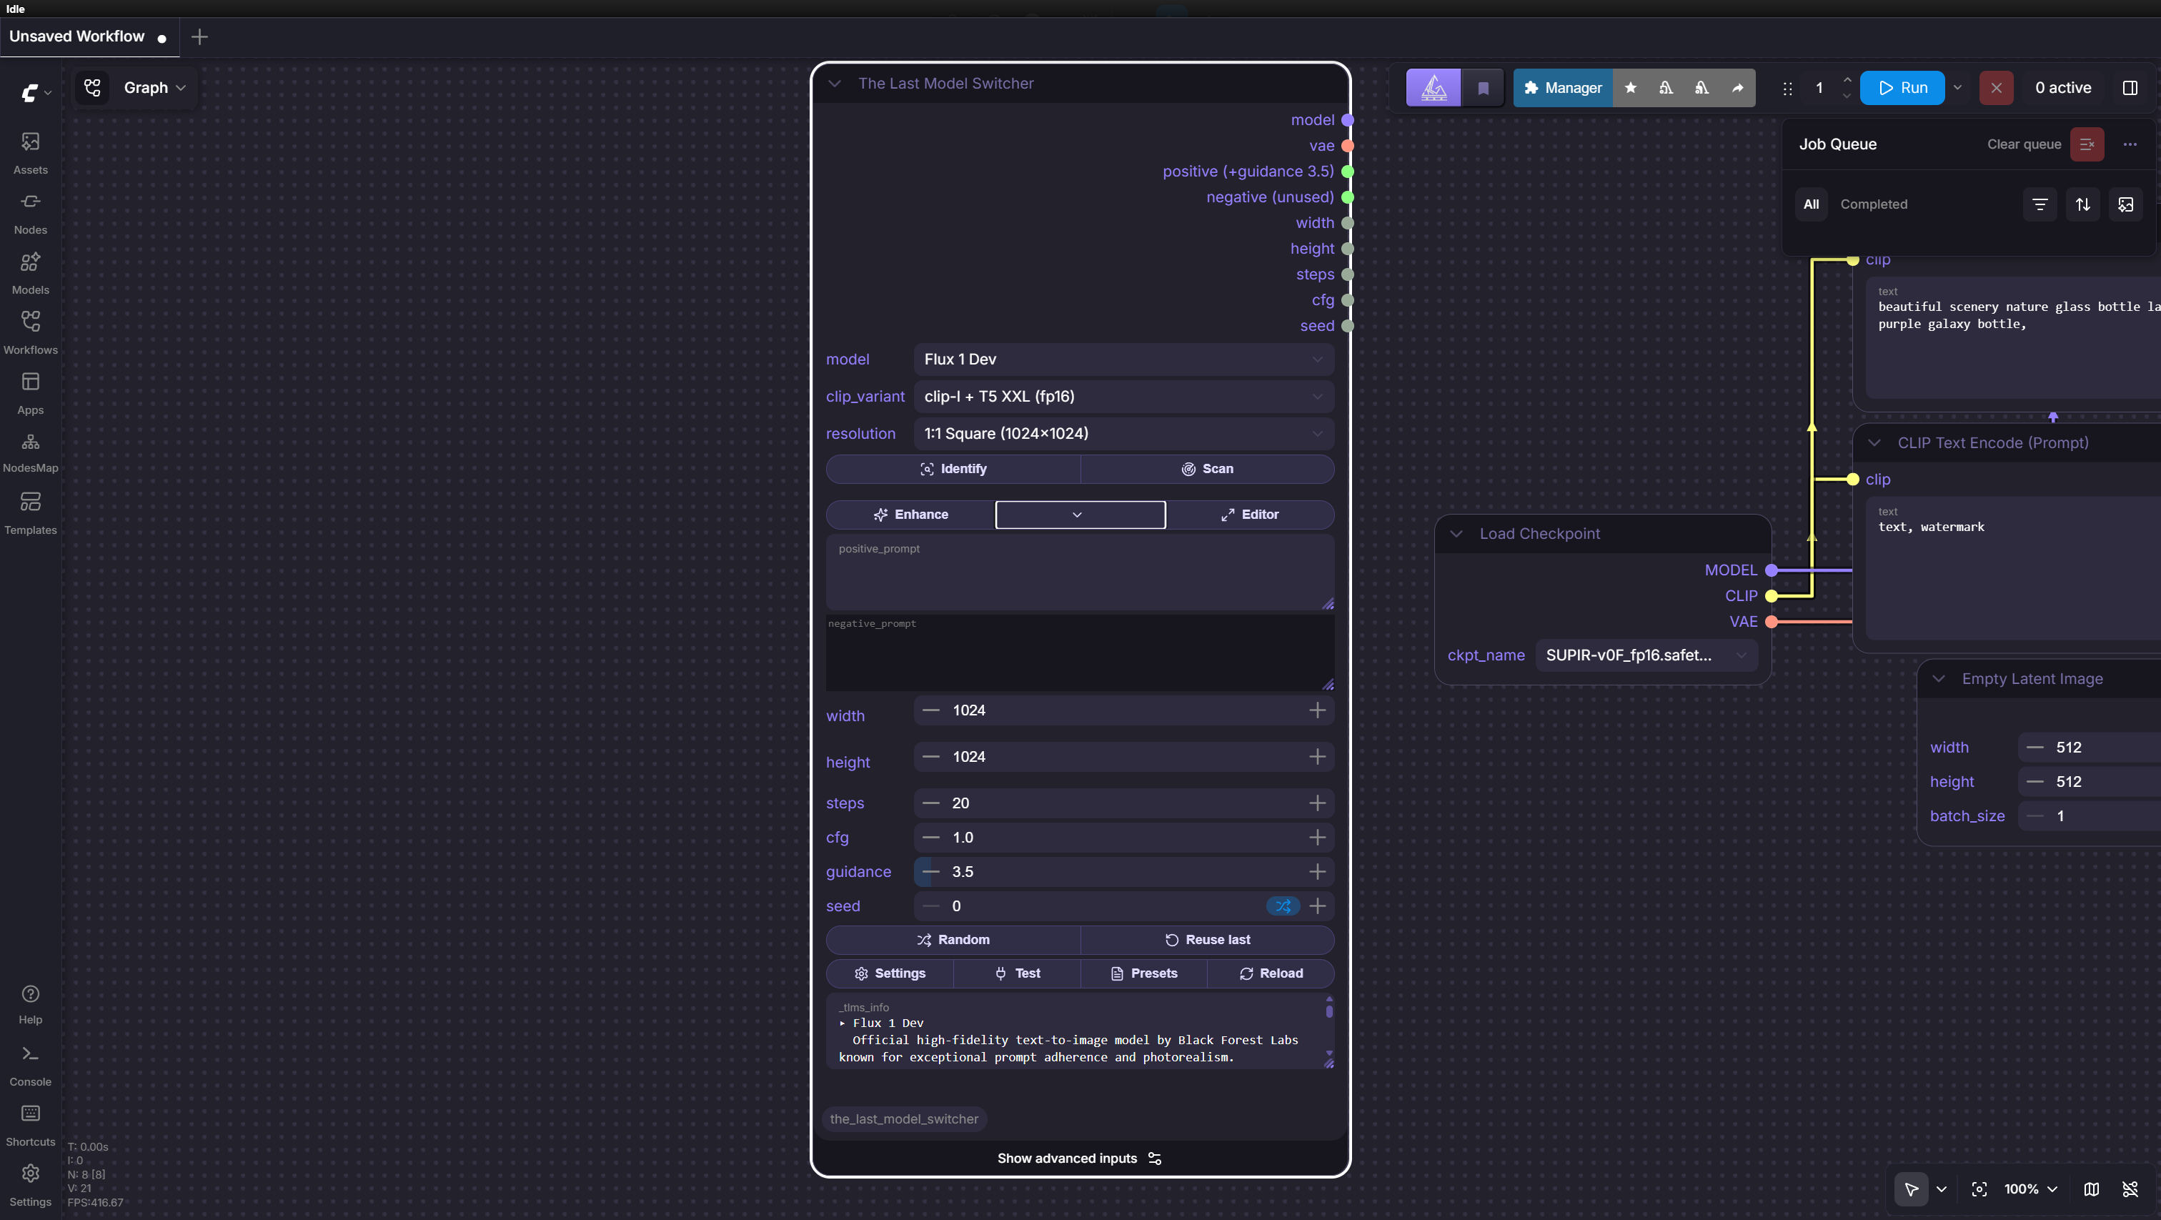Open the Help menu in sidebar
The height and width of the screenshot is (1220, 2161).
(30, 1004)
